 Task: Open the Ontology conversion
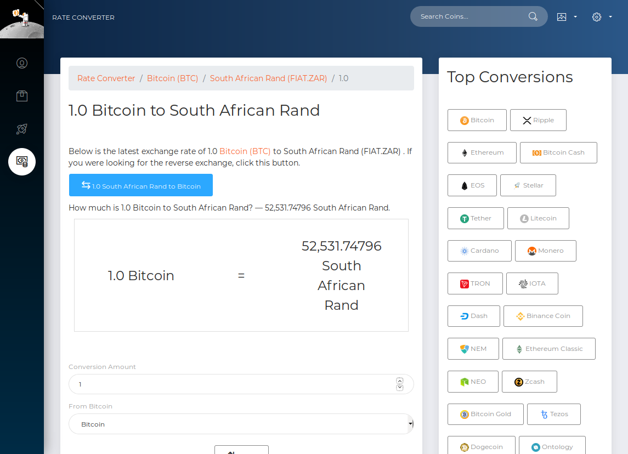[x=552, y=446]
